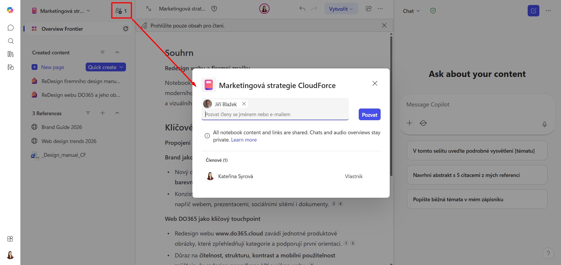This screenshot has height=265, width=561.
Task: Open the shield icon beside the page title
Action: 214,9
